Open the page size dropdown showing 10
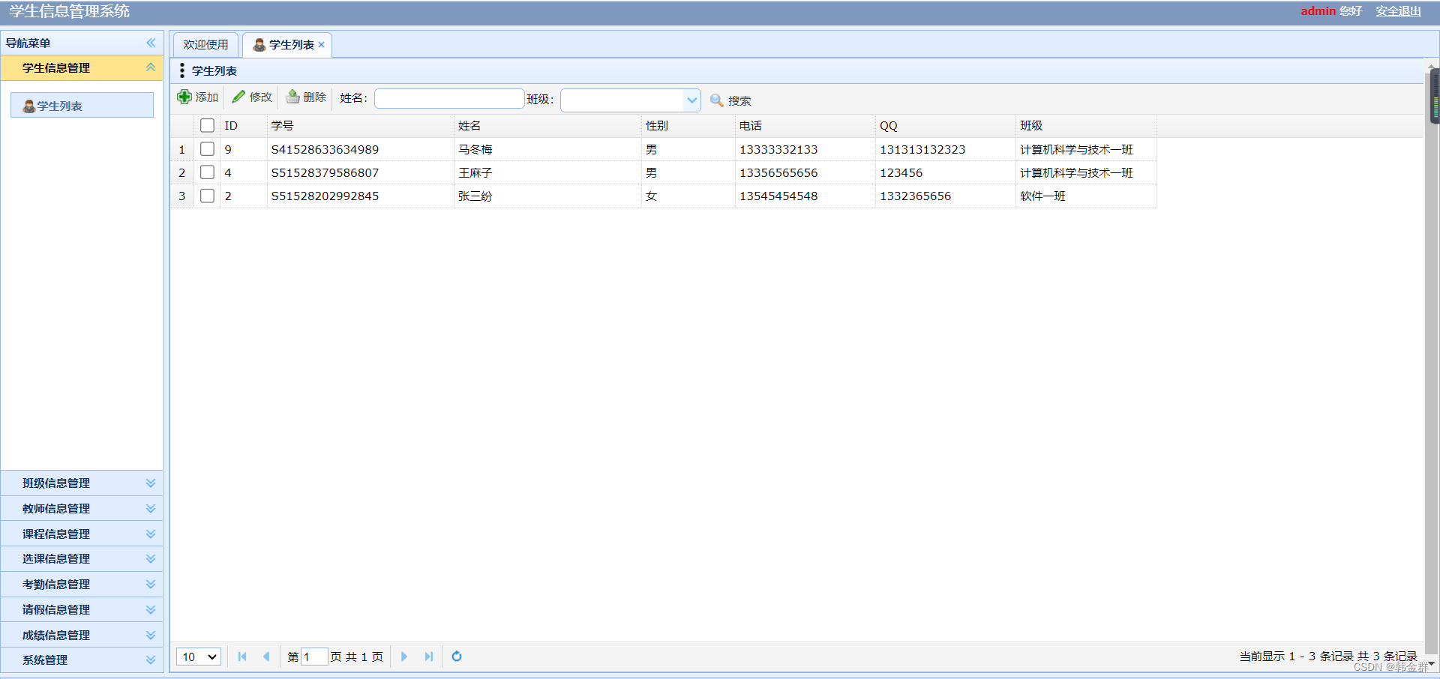The image size is (1440, 679). point(199,657)
